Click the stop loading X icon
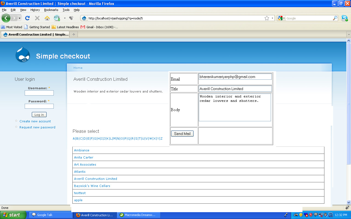The height and width of the screenshot is (219, 351). [37, 18]
